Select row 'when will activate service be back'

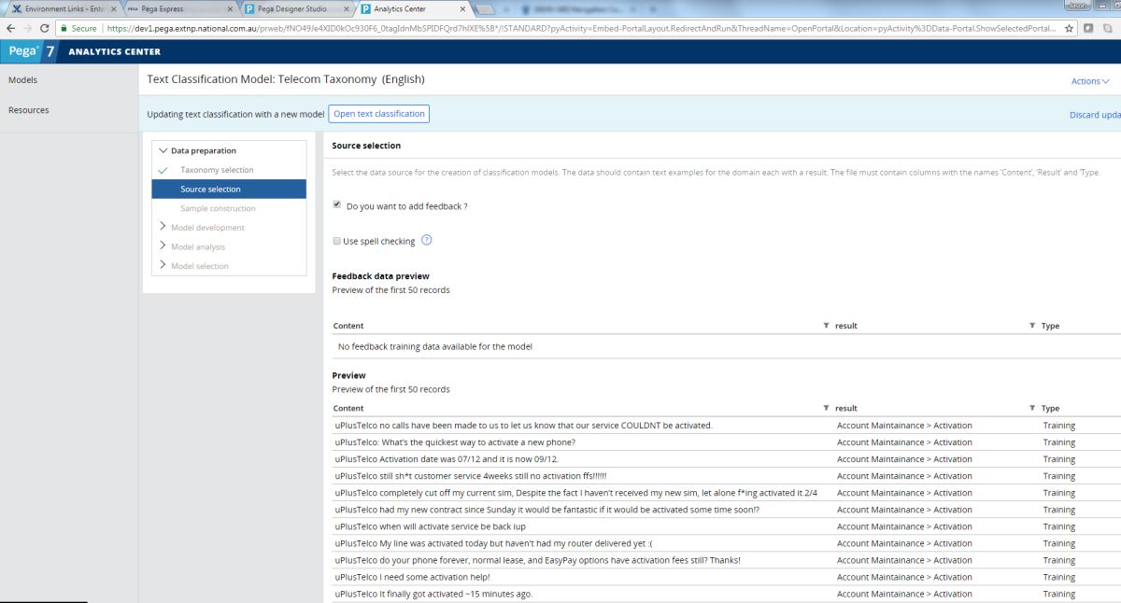pyautogui.click(x=726, y=526)
